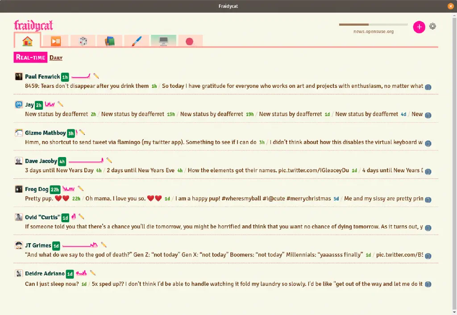
Task: Select the Real-time filter
Action: click(x=30, y=58)
